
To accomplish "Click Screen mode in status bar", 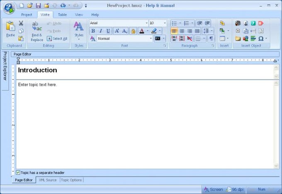I will pyautogui.click(x=214, y=189).
